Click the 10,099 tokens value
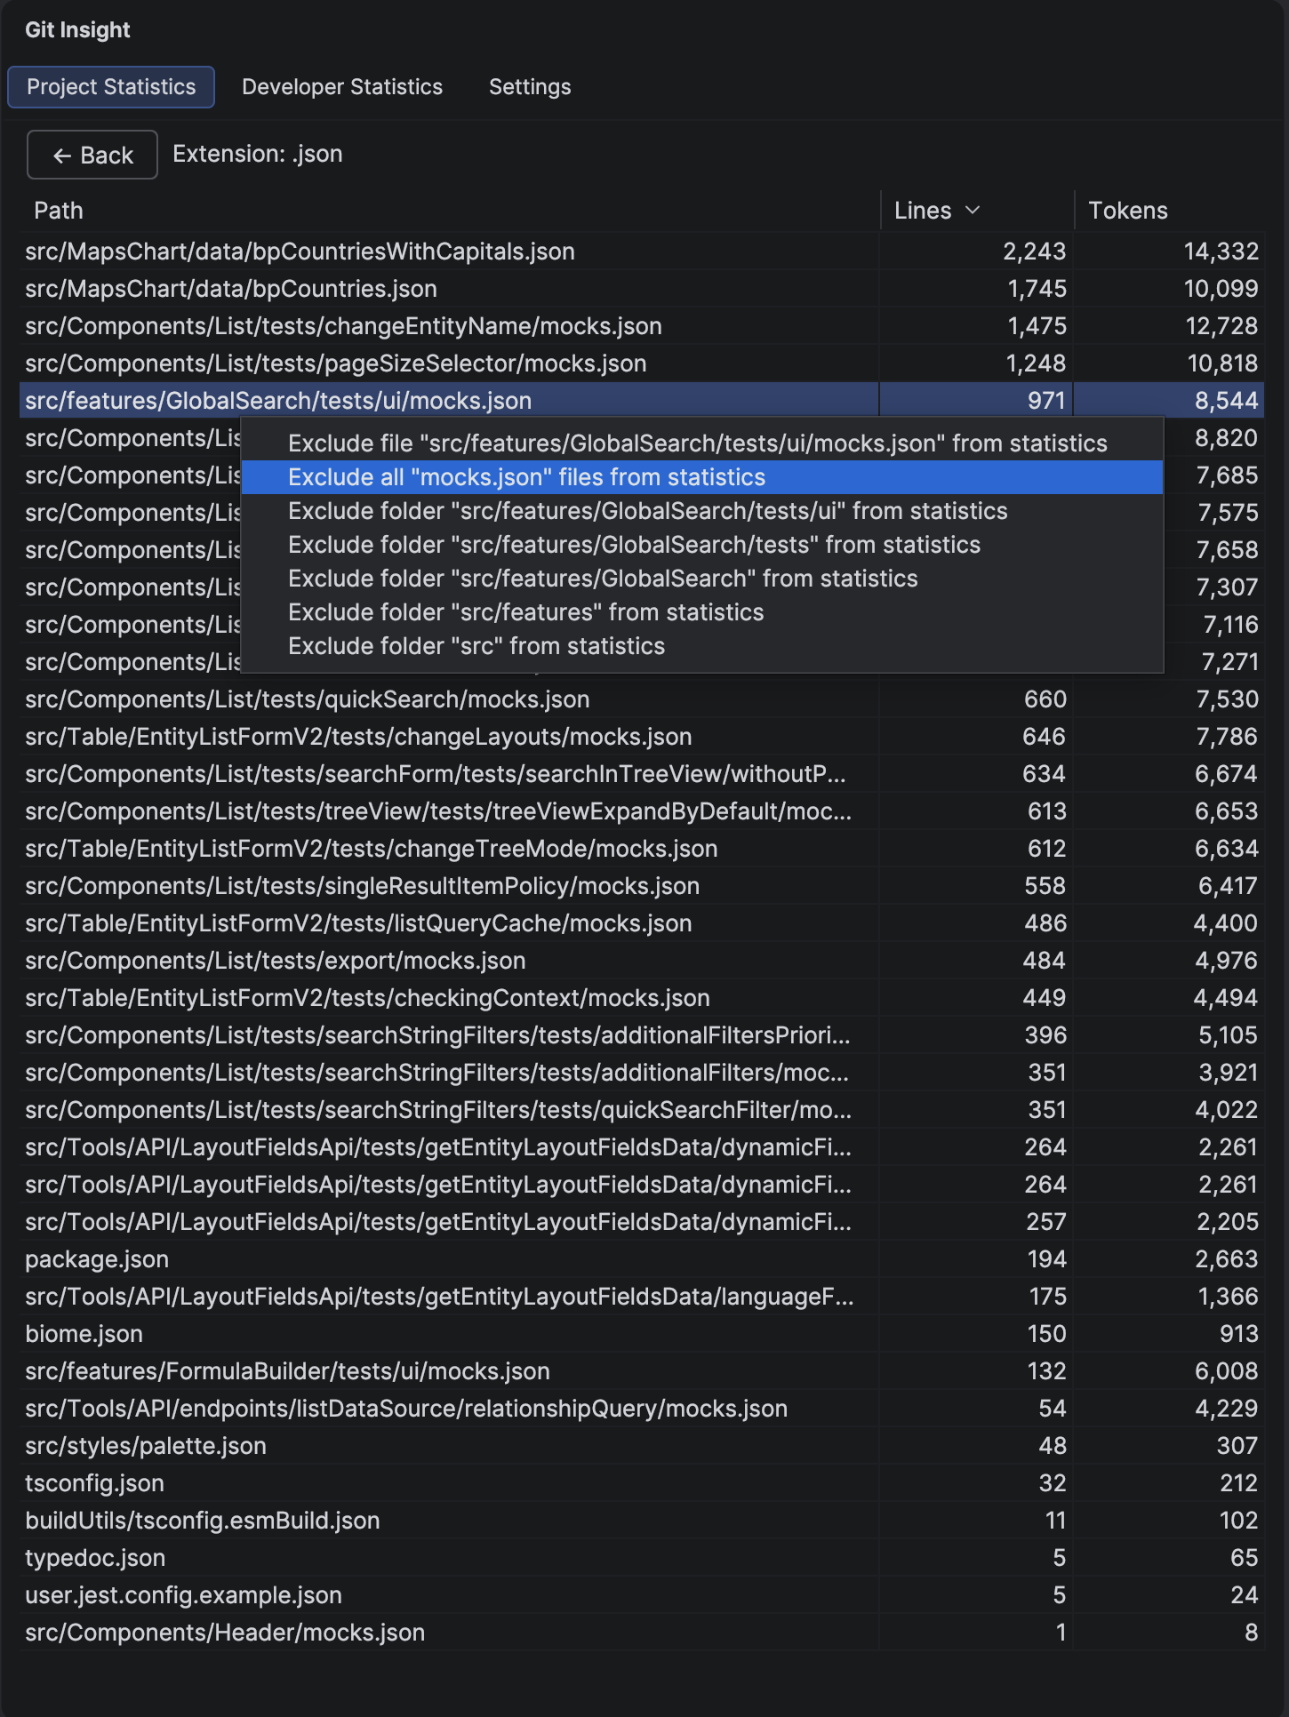Screen dimensions: 1289x1717 click(1221, 289)
